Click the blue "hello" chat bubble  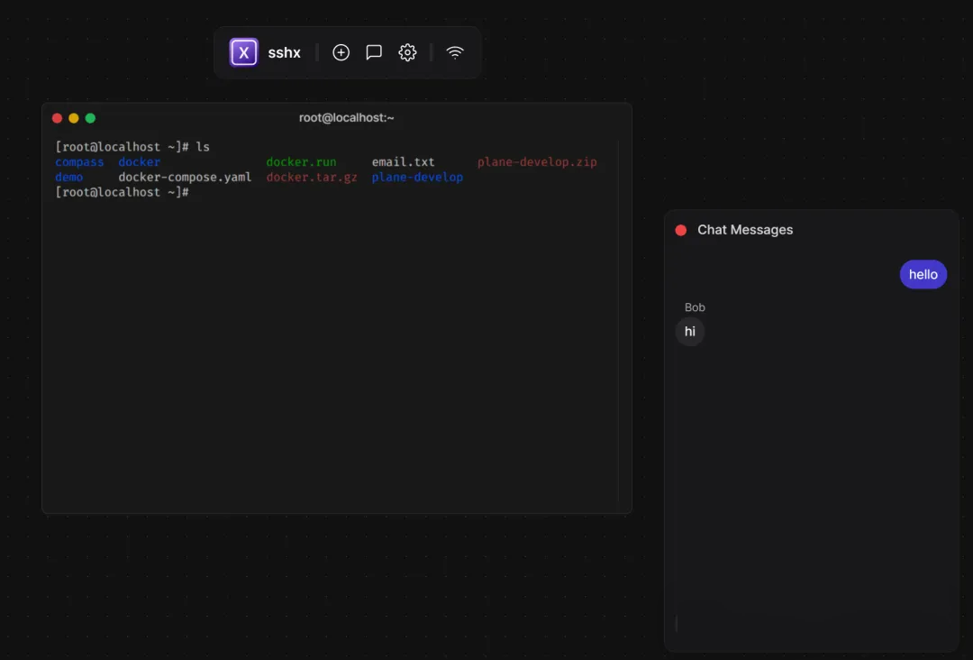pyautogui.click(x=923, y=275)
